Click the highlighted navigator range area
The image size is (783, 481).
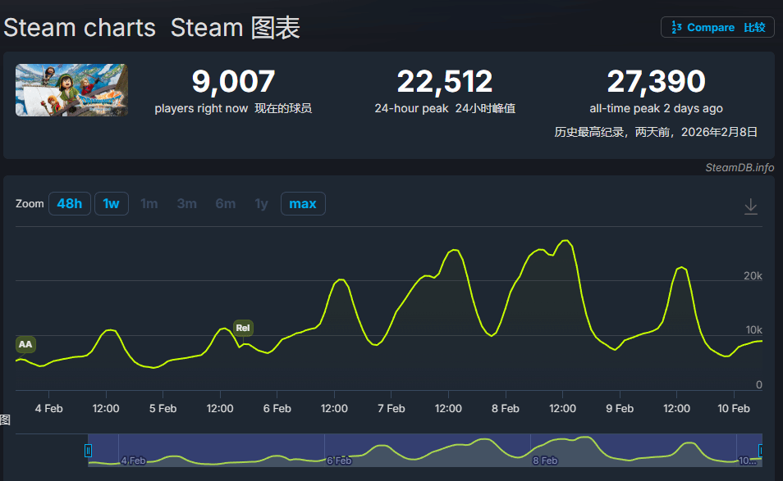coord(424,450)
